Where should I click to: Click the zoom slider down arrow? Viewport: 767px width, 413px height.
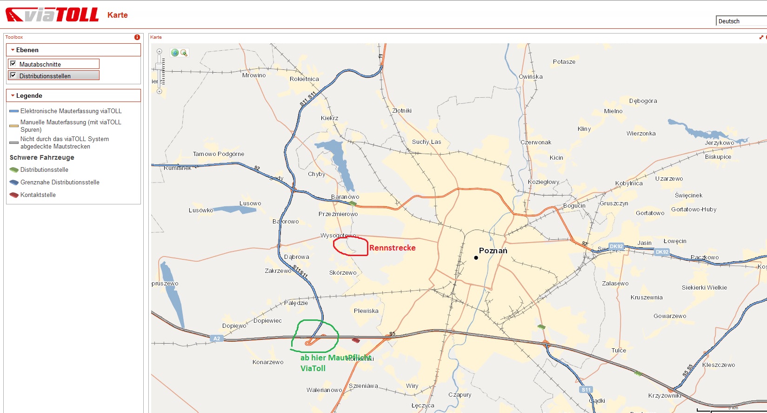point(159,91)
